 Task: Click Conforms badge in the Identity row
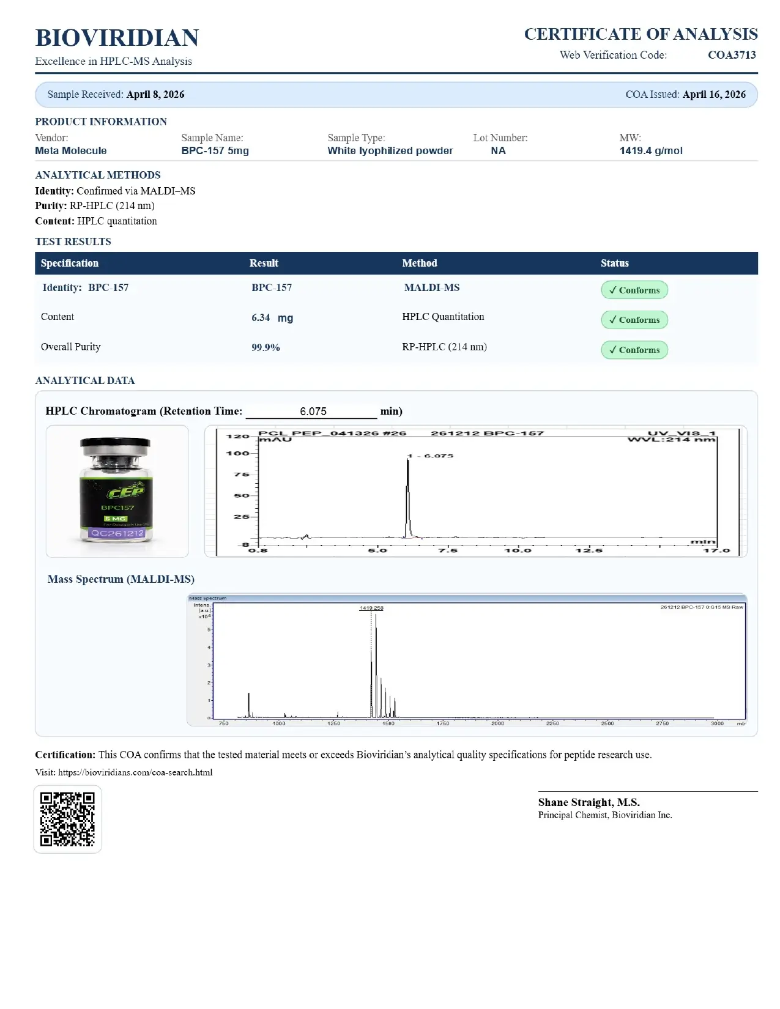[x=634, y=290]
